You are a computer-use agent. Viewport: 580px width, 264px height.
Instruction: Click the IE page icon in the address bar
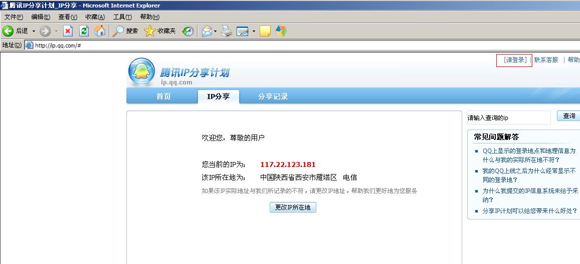click(x=29, y=45)
